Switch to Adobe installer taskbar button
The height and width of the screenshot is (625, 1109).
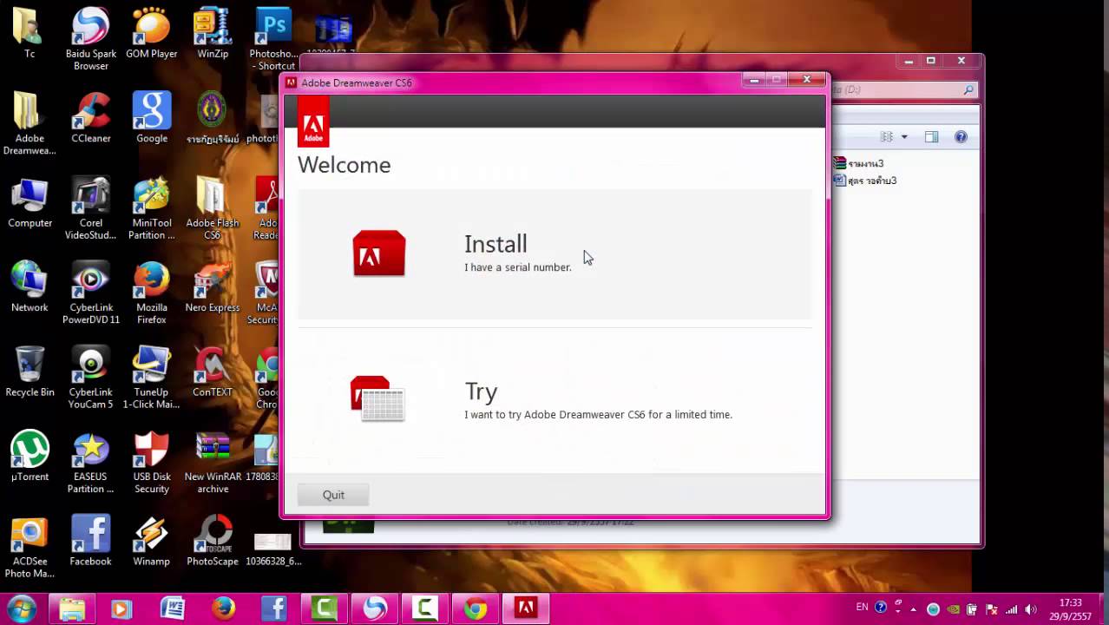coord(525,609)
